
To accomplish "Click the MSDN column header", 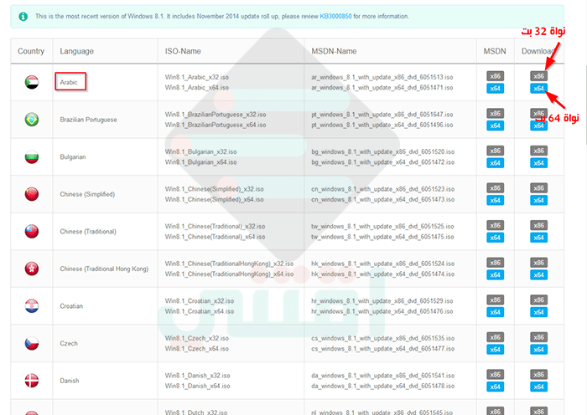I will point(495,51).
